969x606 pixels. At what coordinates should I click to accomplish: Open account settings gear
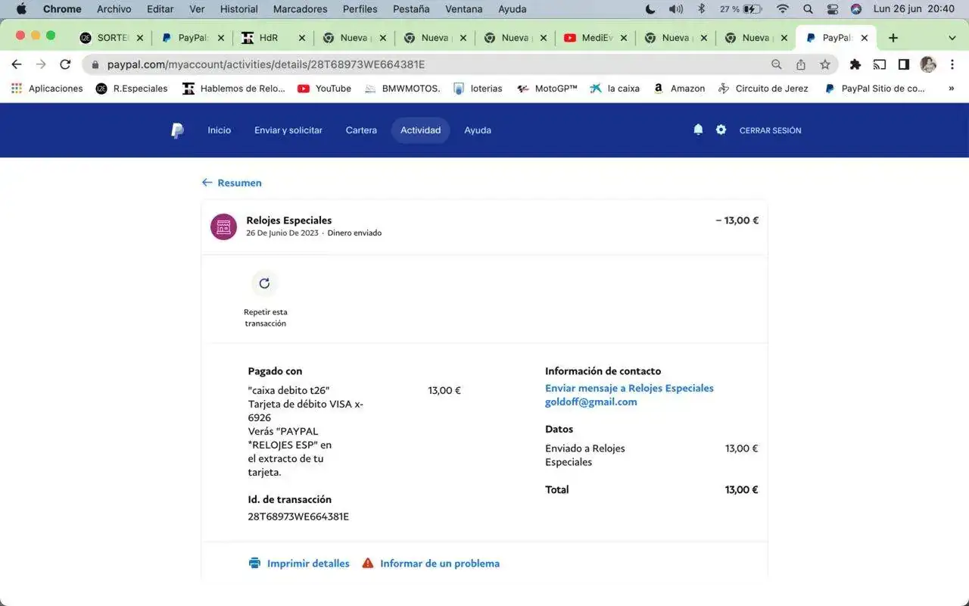(x=721, y=130)
